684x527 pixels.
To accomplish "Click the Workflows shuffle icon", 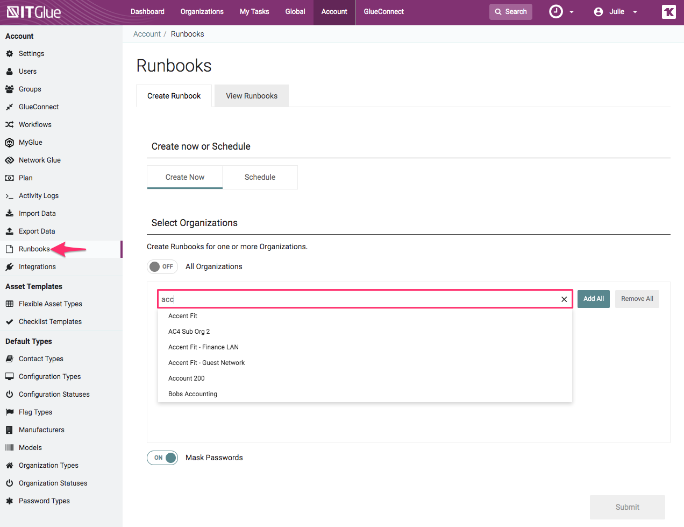I will 9,125.
